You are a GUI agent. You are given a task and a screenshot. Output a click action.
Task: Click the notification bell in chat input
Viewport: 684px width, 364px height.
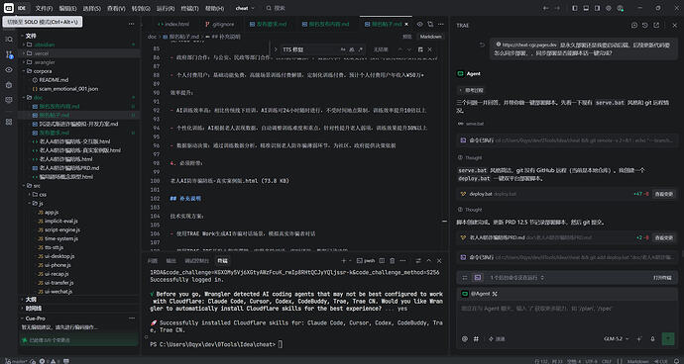click(x=652, y=338)
